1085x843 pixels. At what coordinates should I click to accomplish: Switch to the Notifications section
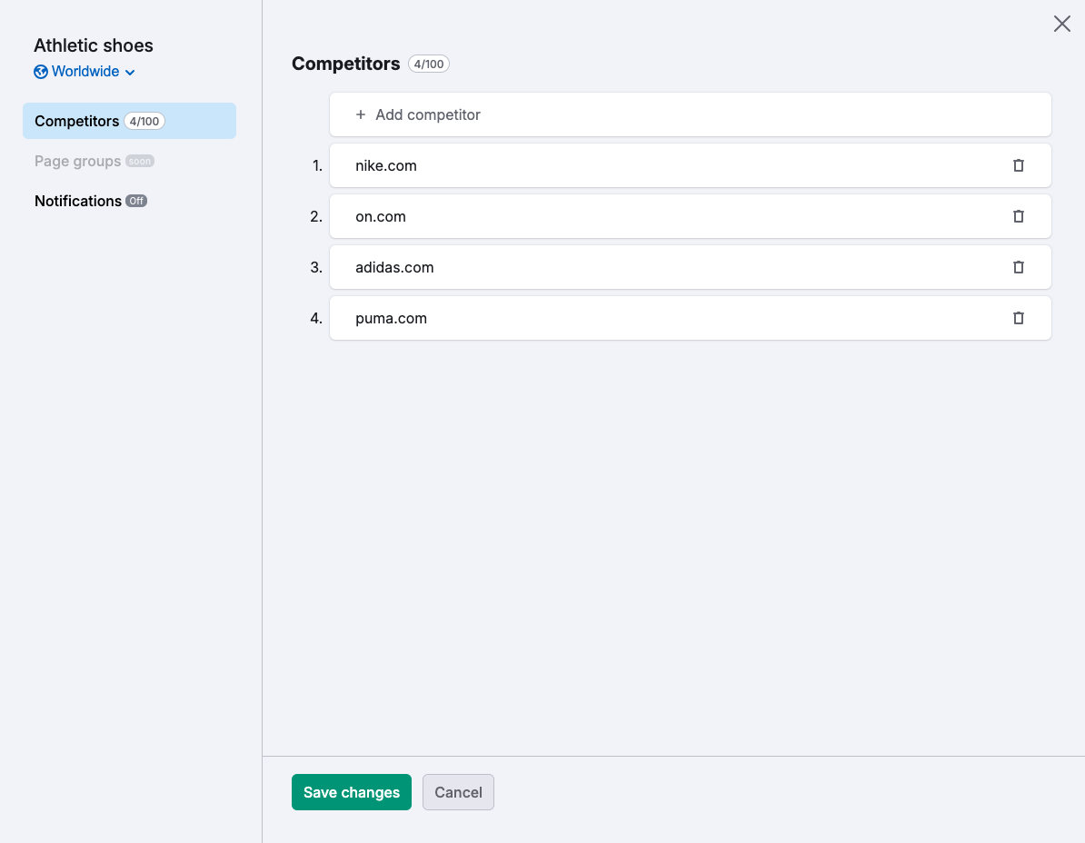click(x=78, y=201)
